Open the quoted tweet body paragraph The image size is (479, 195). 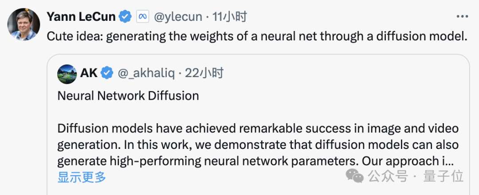(x=257, y=145)
